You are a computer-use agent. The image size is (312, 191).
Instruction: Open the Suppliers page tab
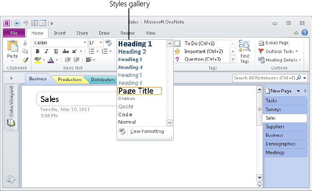(285, 127)
